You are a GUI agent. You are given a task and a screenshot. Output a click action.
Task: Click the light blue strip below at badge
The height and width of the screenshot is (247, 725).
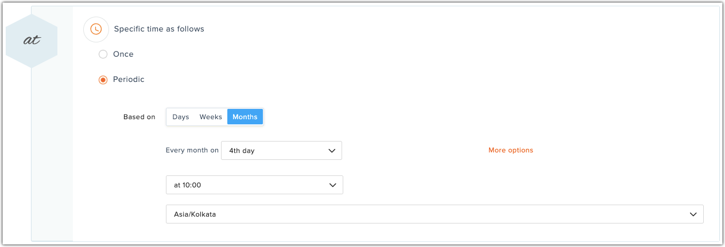(52, 160)
